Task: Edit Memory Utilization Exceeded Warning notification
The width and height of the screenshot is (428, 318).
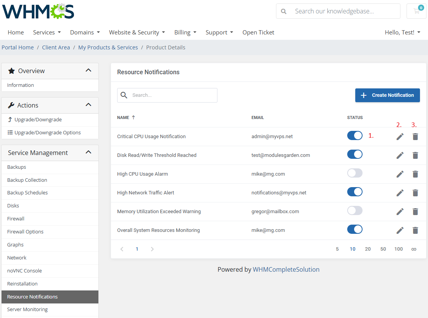Action: [400, 212]
